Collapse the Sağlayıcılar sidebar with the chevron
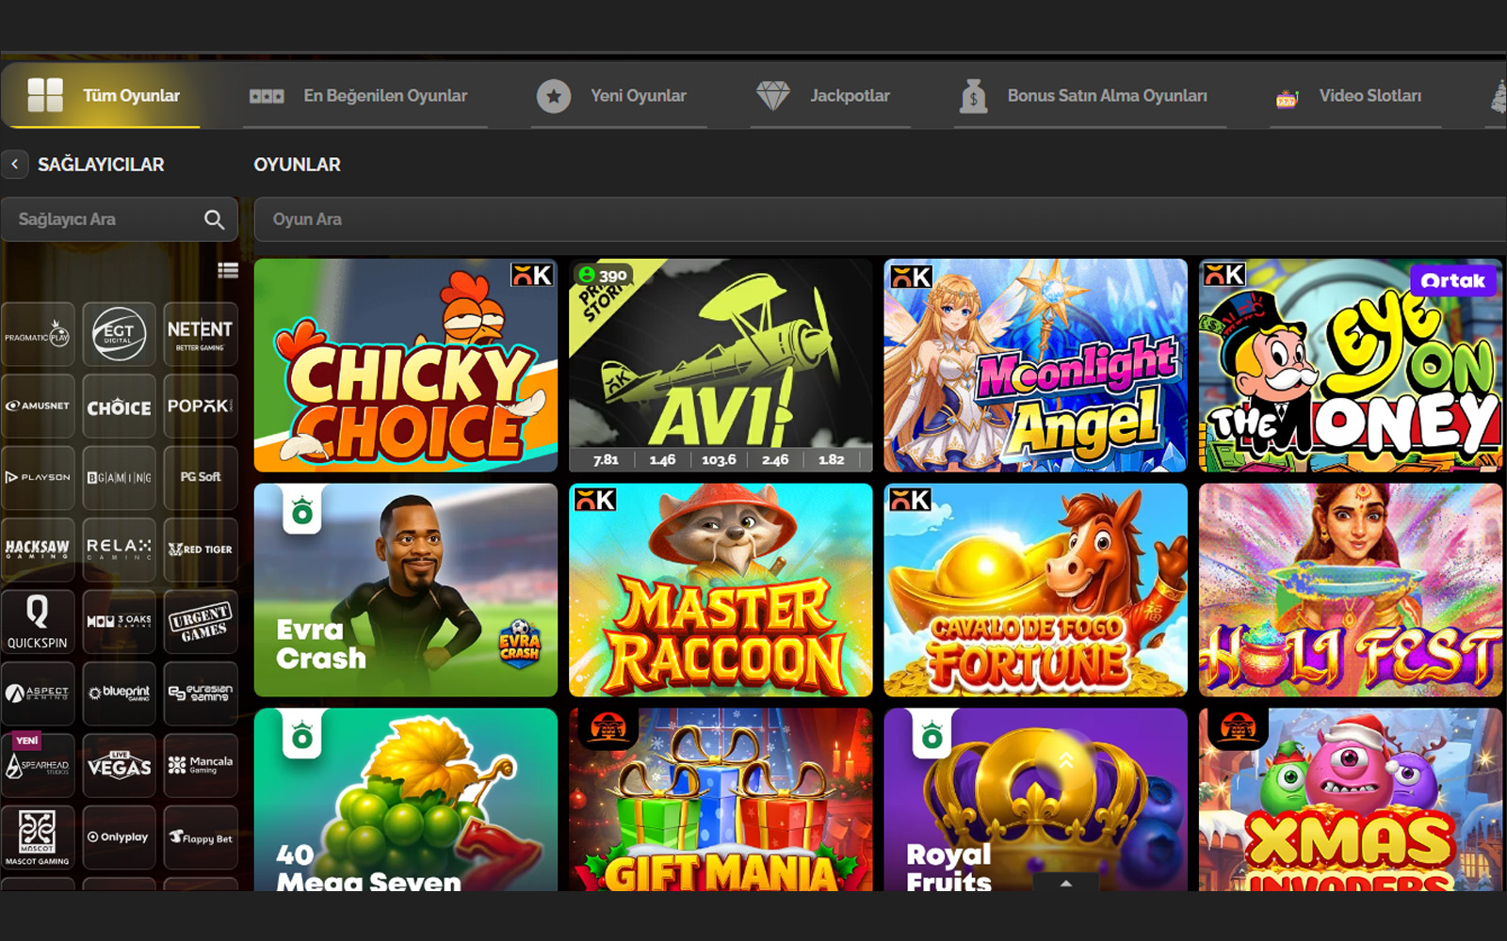 [x=15, y=164]
